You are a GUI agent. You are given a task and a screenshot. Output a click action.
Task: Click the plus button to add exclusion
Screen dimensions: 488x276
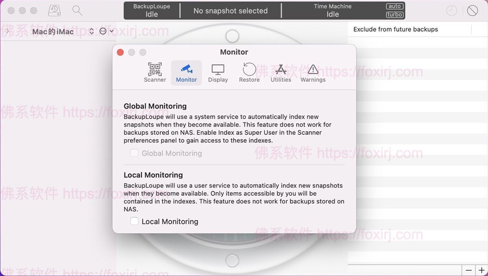coord(481,270)
